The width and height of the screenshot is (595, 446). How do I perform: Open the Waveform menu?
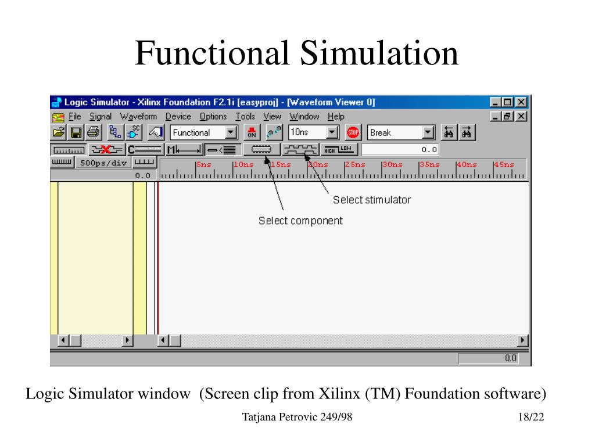click(138, 116)
